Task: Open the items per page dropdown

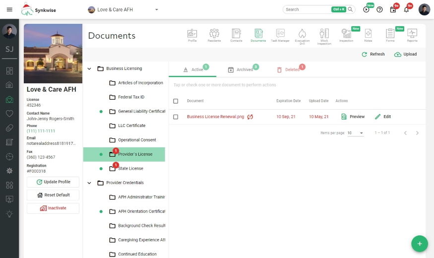Action: pyautogui.click(x=355, y=133)
